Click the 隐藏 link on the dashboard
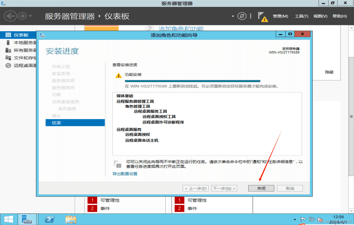This screenshot has width=354, height=225. (x=329, y=72)
